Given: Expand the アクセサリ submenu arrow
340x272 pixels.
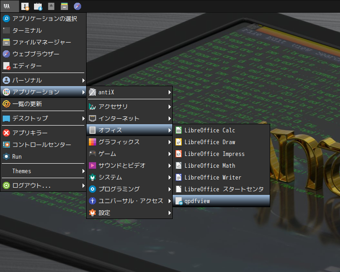Looking at the screenshot, I should (x=170, y=107).
